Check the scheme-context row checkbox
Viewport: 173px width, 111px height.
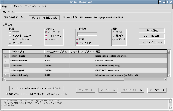6,61
